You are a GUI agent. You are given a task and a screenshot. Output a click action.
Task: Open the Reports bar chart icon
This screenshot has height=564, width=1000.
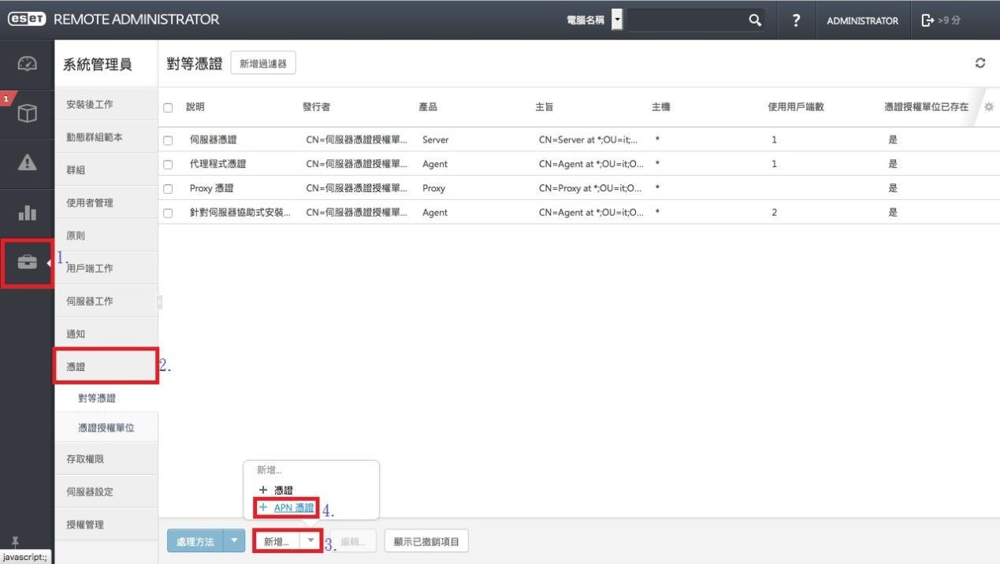click(26, 213)
